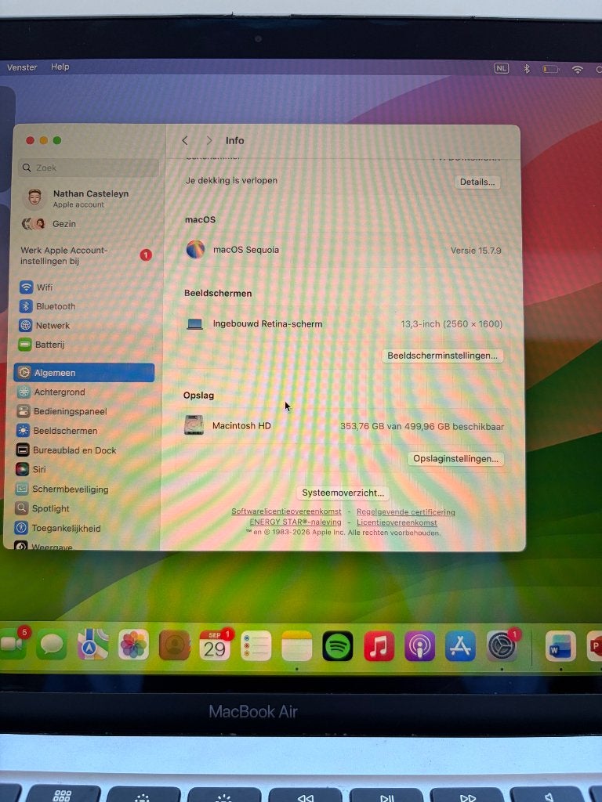Open FaceTime from the Dock
Screen dimensions: 602x802
pyautogui.click(x=13, y=644)
